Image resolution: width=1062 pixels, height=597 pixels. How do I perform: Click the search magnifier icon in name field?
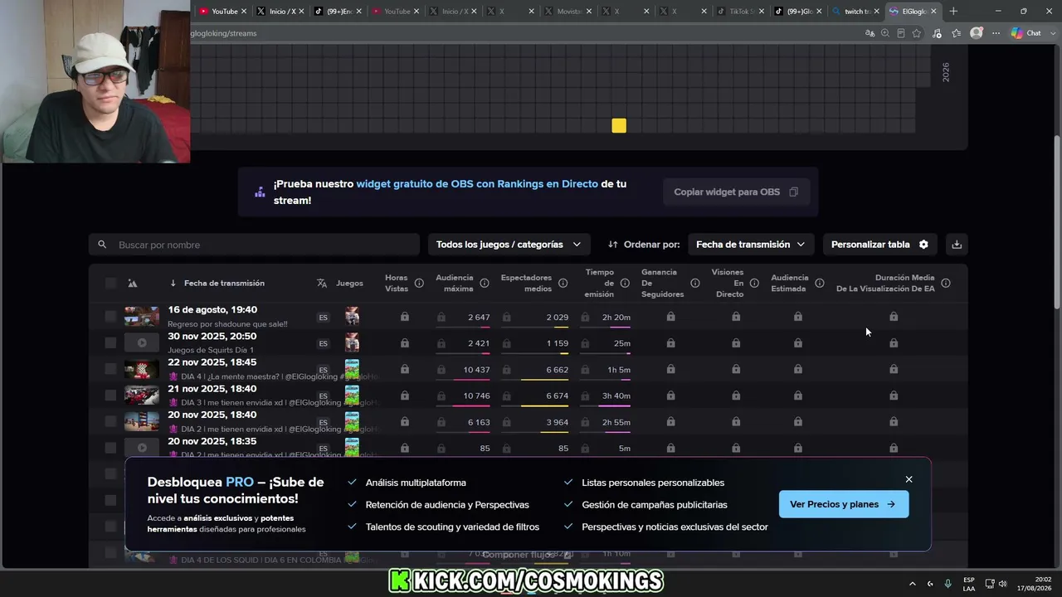[x=102, y=245]
